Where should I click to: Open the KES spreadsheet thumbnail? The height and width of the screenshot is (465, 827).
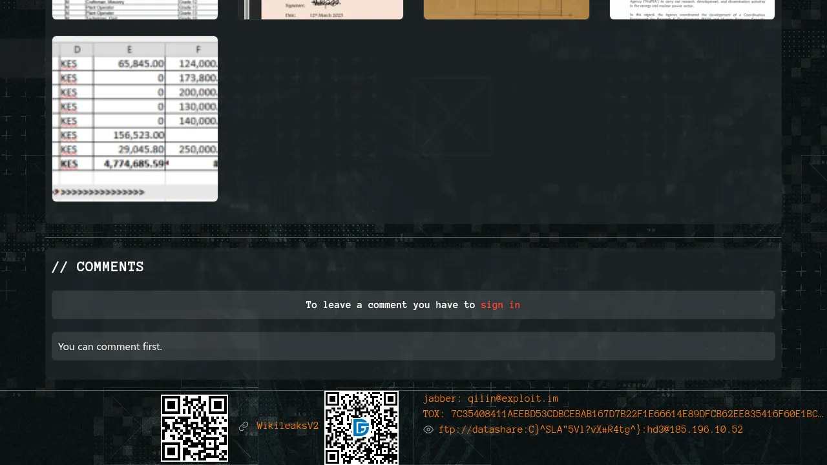tap(135, 119)
